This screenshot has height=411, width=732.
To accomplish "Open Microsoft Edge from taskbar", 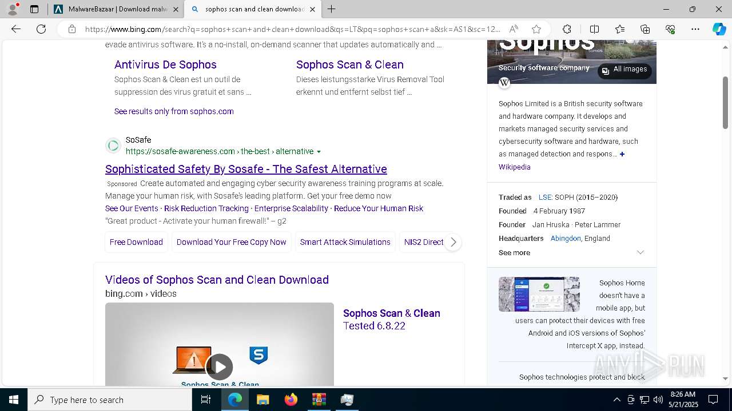I will coord(235,400).
